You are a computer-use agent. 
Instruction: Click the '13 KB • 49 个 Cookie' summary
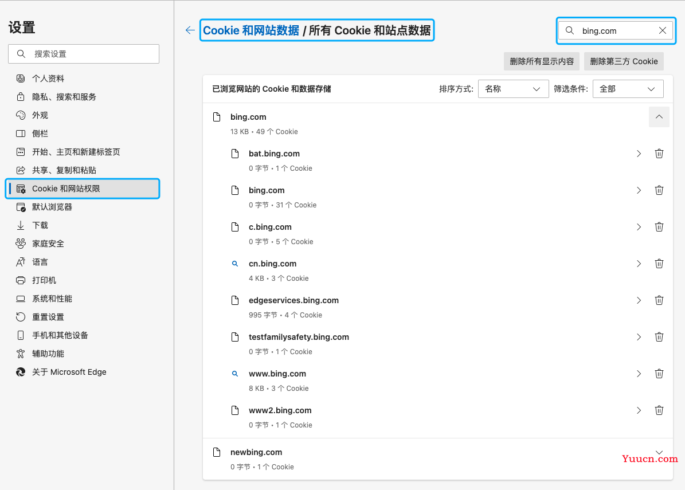pyautogui.click(x=264, y=131)
